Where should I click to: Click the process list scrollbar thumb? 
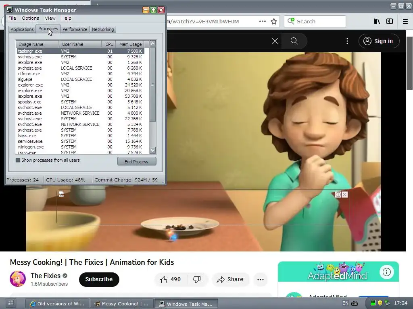click(153, 84)
